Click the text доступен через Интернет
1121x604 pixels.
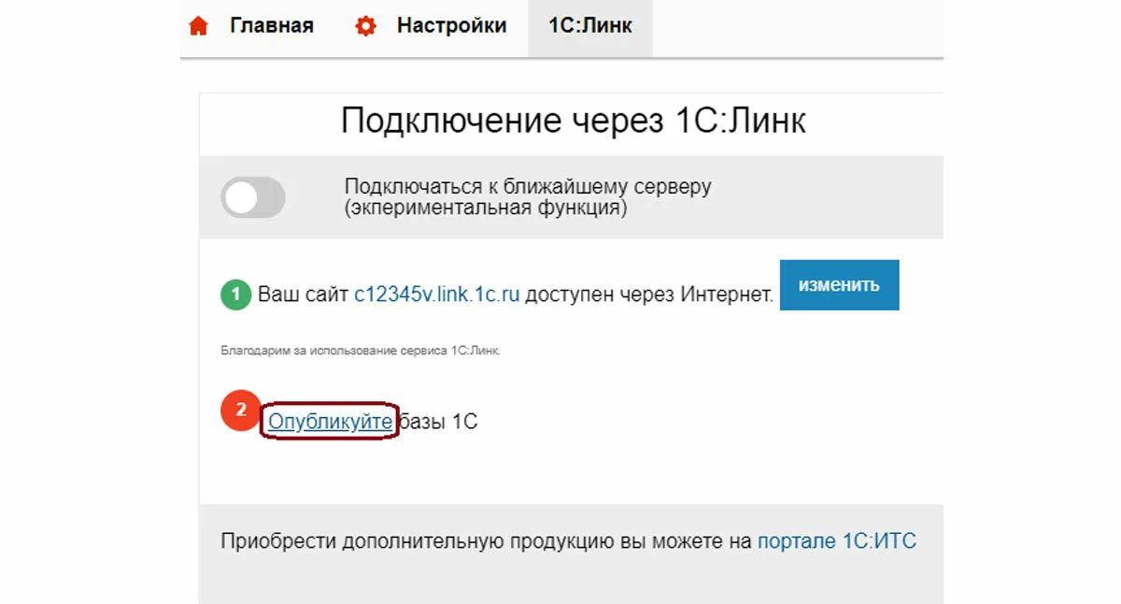(649, 295)
